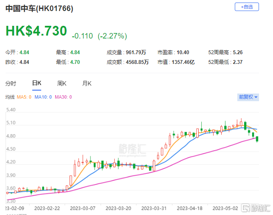The image size is (273, 215).
Task: Click the (-2.27%) percent change
Action: (x=112, y=36)
